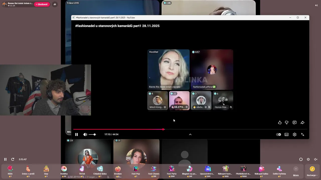Image resolution: width=321 pixels, height=180 pixels.
Task: Maximize the YouTube popup window
Action: pyautogui.click(x=298, y=17)
